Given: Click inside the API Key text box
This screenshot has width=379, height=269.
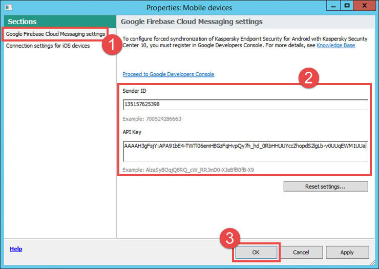Looking at the screenshot, I should 245,152.
